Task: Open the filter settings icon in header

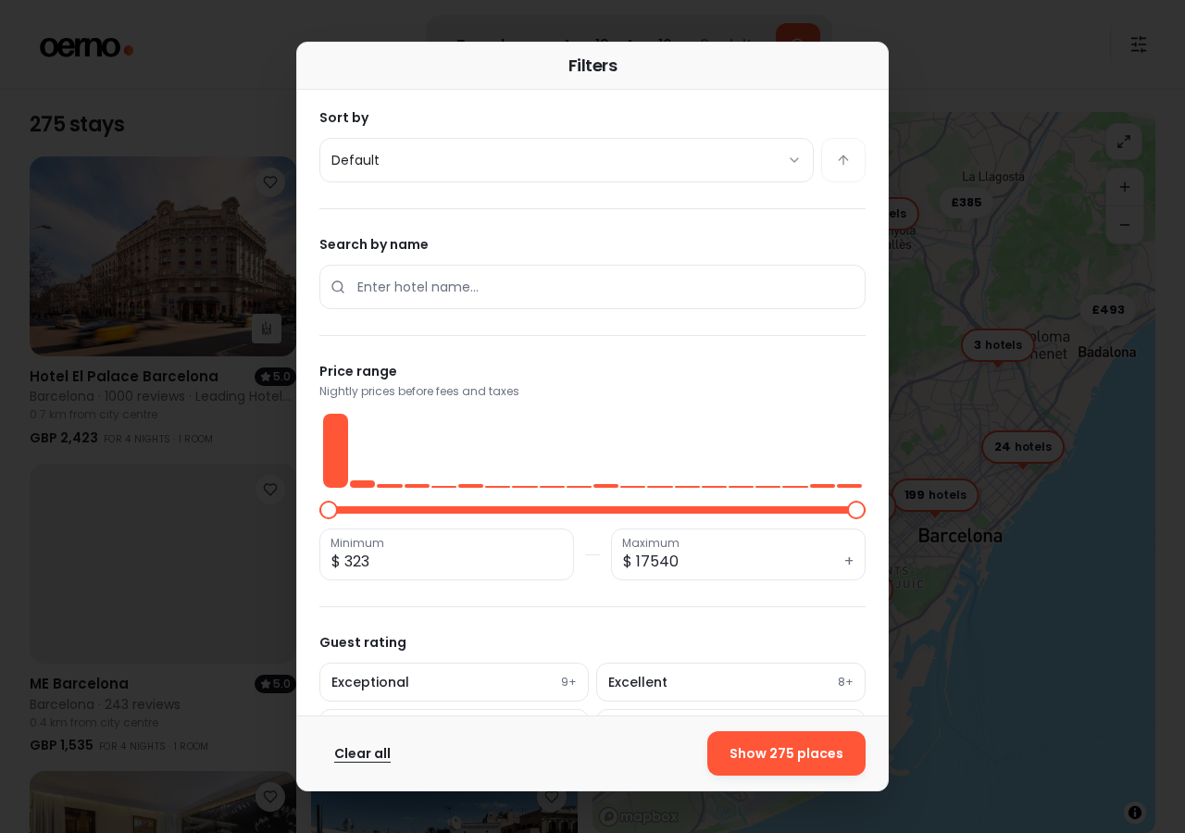Action: (1139, 44)
